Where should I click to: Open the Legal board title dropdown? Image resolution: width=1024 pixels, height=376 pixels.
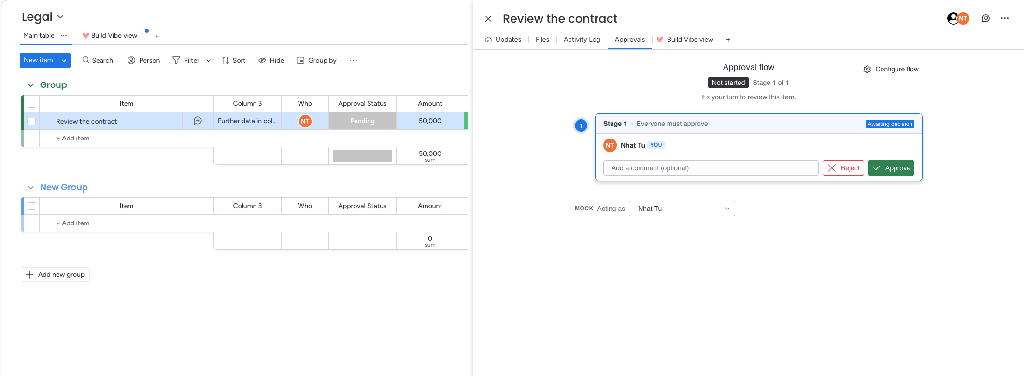pos(60,17)
